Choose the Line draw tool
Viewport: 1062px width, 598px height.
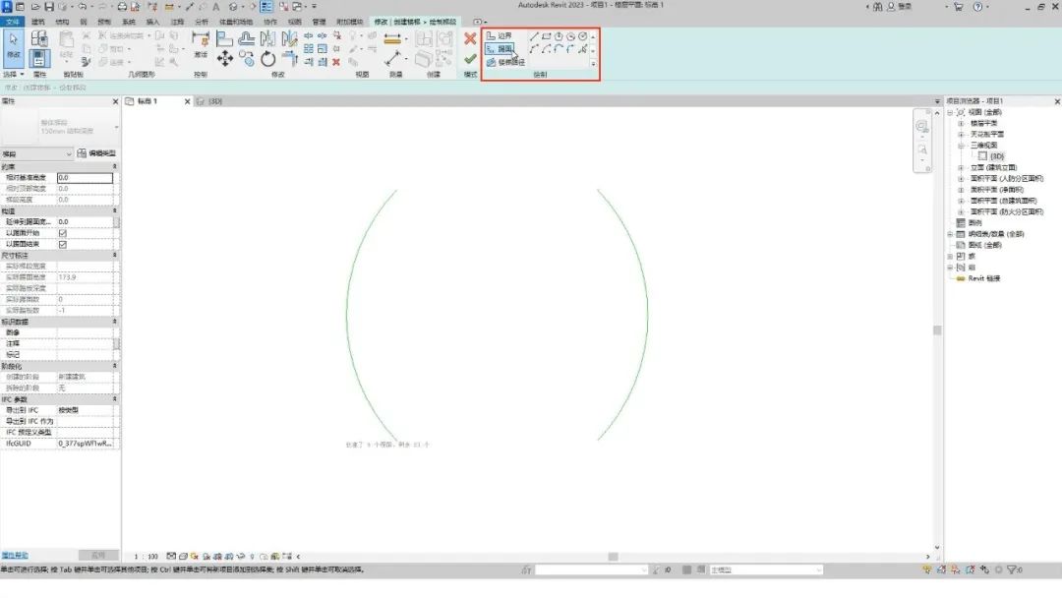534,35
